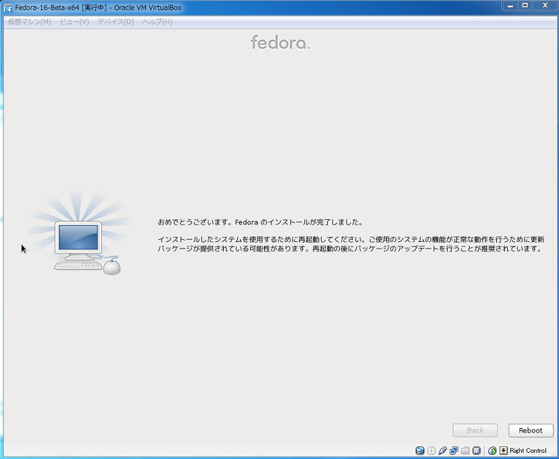This screenshot has height=459, width=559.
Task: Click the virtualization CPU chip icon
Action: (x=477, y=450)
